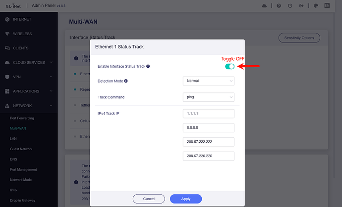Click the EN language icon

point(327,6)
